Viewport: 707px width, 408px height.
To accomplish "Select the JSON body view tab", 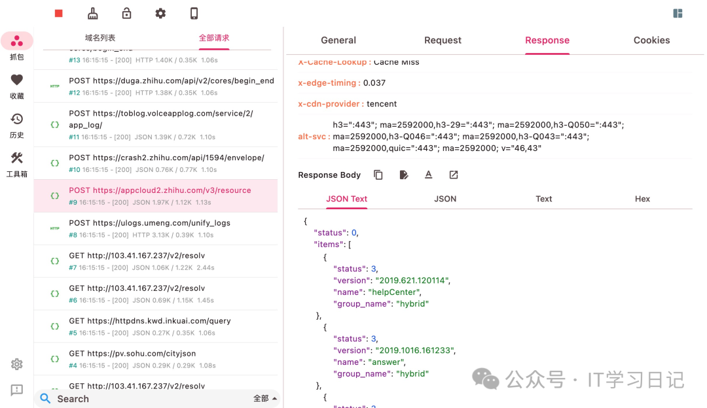I will coord(445,199).
